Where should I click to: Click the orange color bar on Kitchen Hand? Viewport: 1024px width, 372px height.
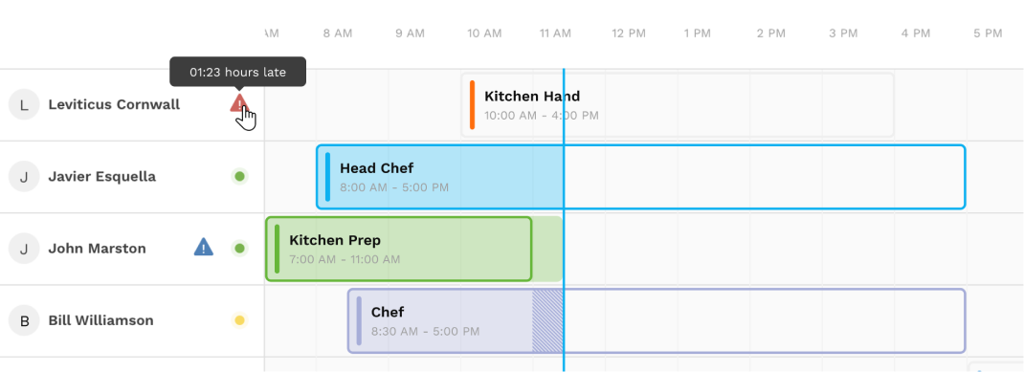tap(472, 104)
